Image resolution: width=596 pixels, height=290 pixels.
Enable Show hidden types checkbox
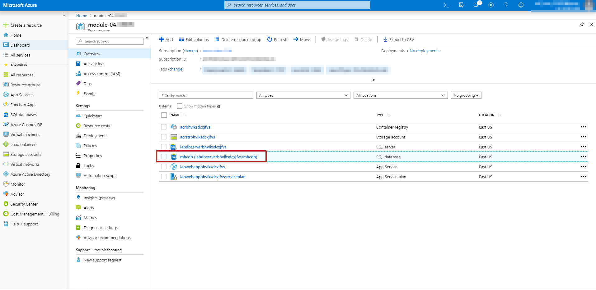pos(180,106)
